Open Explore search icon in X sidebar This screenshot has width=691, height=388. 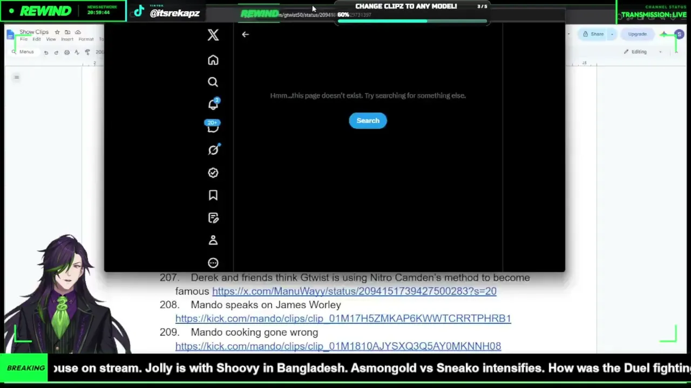(213, 82)
